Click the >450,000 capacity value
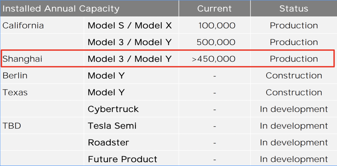337x166 pixels. coord(214,59)
